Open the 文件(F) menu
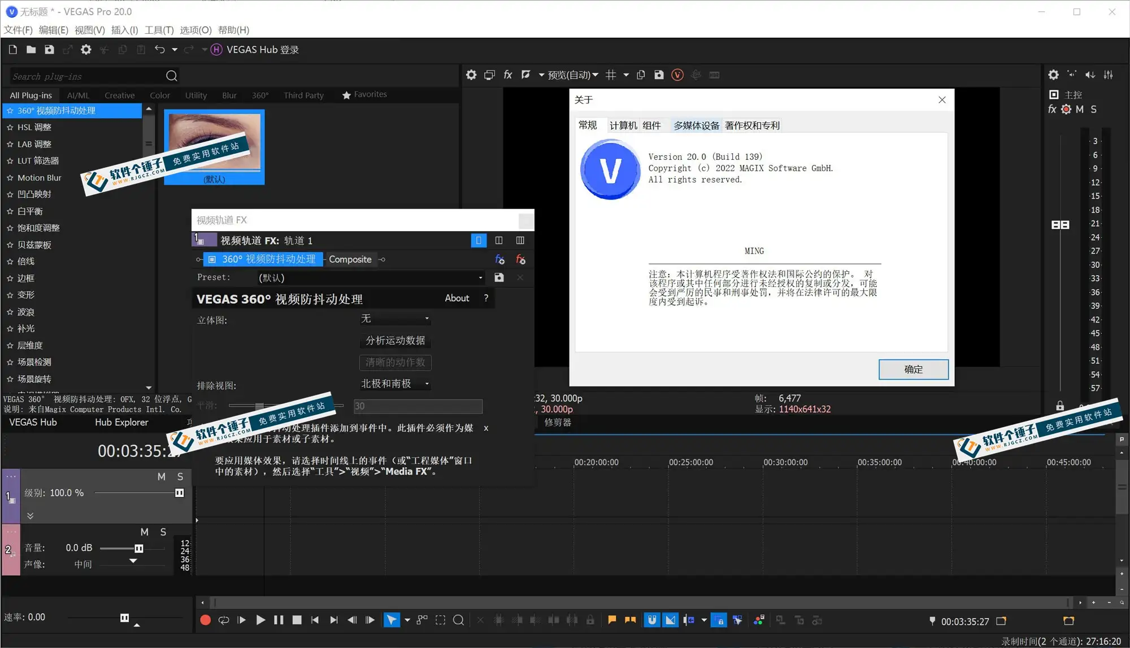 point(18,30)
